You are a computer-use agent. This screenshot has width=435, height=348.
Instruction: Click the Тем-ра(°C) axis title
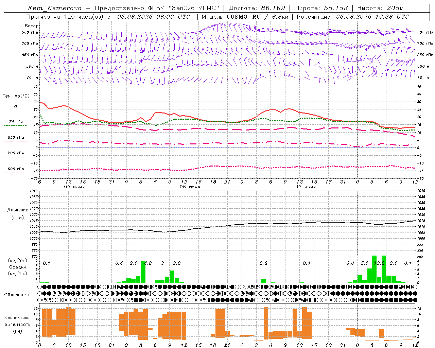click(x=16, y=96)
